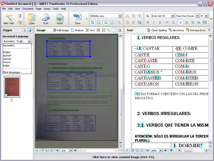Expand the Editable copy layout dropdown
The width and height of the screenshot is (214, 161).
[x=120, y=16]
